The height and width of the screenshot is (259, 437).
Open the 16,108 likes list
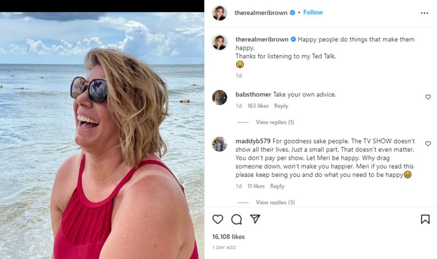click(x=228, y=237)
